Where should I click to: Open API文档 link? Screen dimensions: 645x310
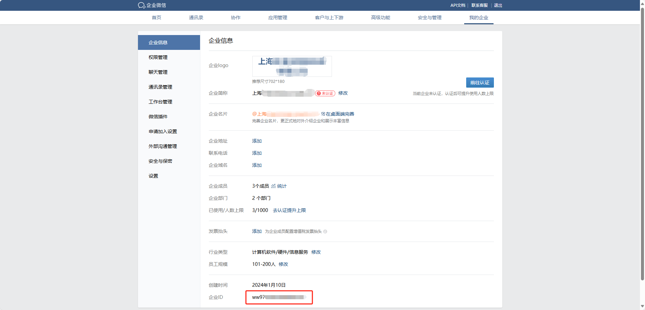[458, 5]
